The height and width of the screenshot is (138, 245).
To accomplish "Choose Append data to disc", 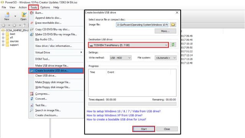I will 48,18.
